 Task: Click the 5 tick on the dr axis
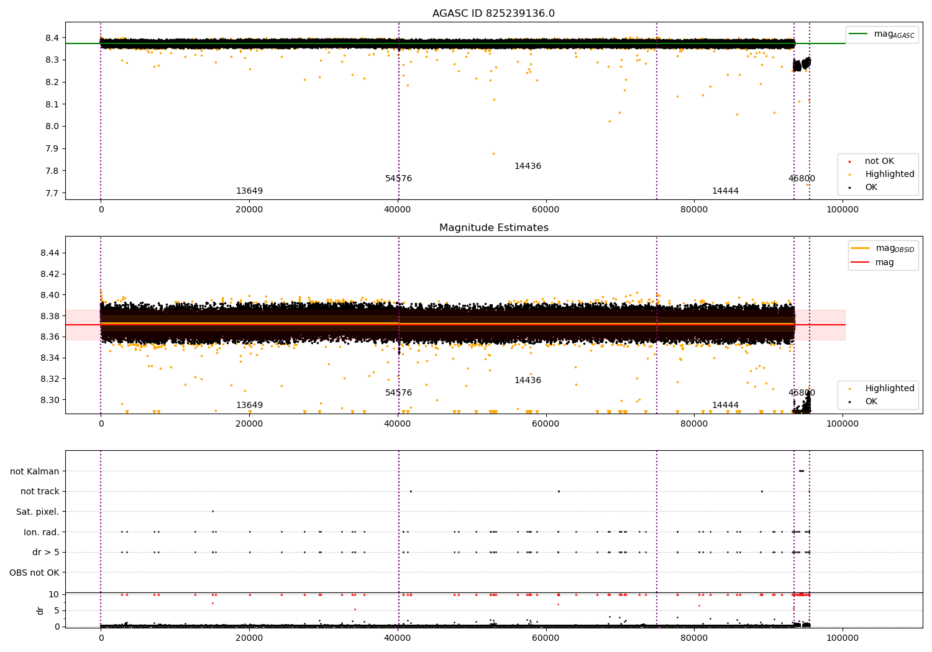[x=57, y=610]
